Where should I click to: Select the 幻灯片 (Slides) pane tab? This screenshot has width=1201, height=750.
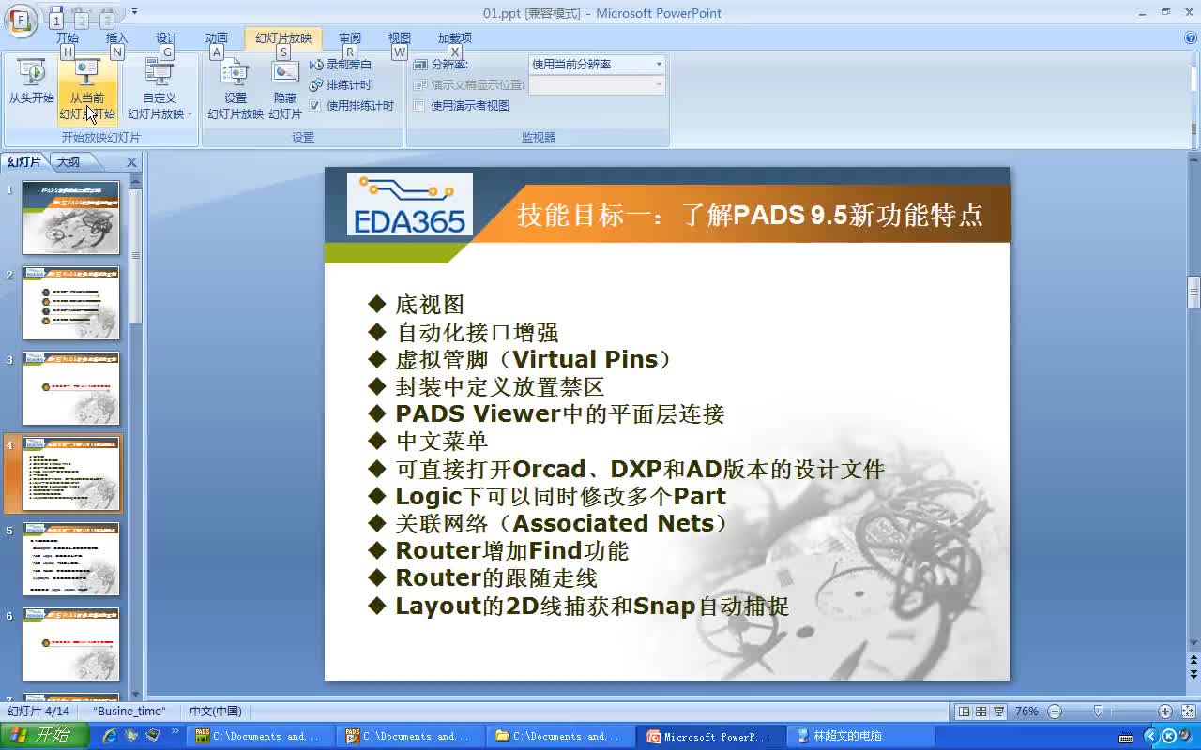tap(24, 162)
